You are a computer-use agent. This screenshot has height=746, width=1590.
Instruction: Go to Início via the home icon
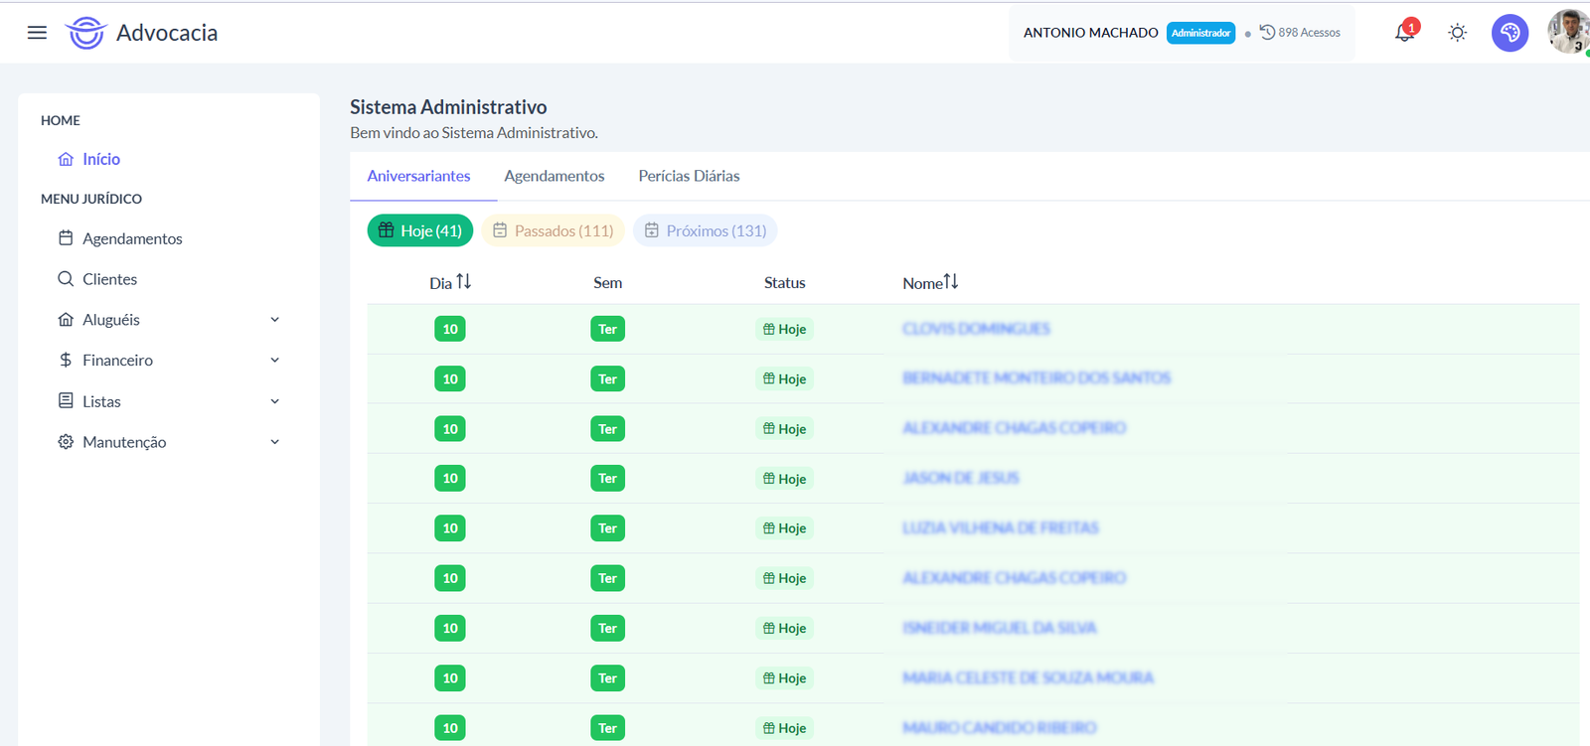click(x=66, y=159)
